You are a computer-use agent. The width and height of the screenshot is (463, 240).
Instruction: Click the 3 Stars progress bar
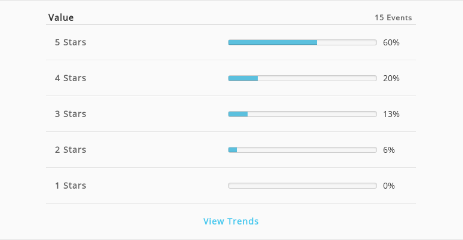[x=303, y=114]
